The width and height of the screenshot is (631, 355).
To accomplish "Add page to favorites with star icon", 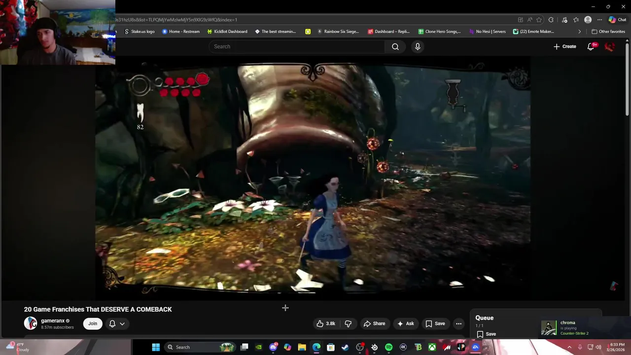I will tap(539, 20).
